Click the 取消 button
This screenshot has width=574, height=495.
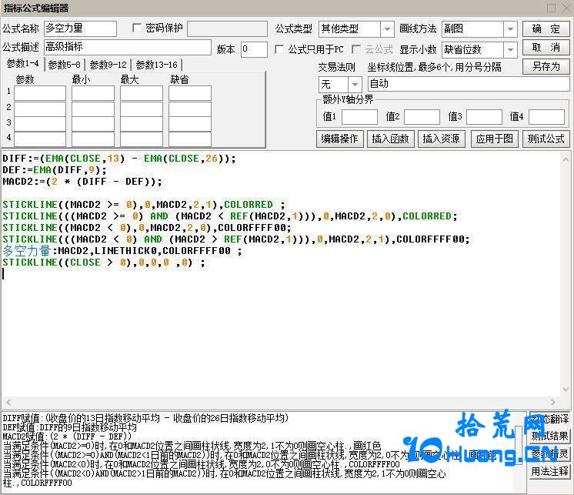tap(546, 47)
